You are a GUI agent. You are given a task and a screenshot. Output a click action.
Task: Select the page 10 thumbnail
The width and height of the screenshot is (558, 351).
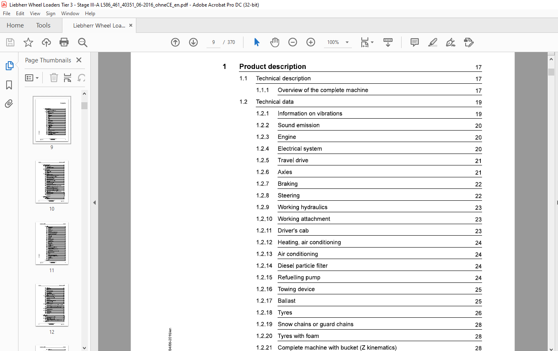52,181
